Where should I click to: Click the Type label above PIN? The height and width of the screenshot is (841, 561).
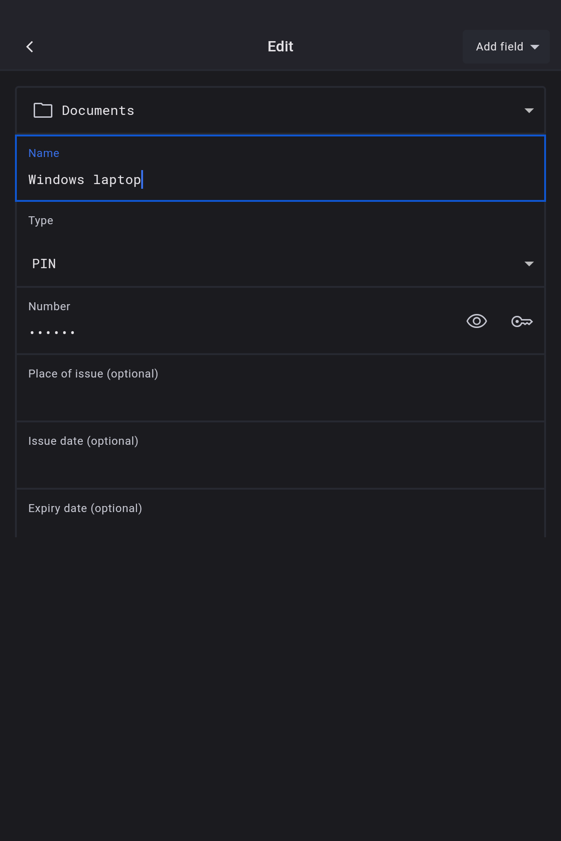click(41, 221)
